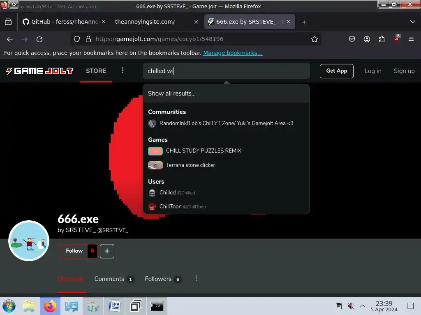Open the Manage bookmarks link
421x315 pixels.
point(233,53)
